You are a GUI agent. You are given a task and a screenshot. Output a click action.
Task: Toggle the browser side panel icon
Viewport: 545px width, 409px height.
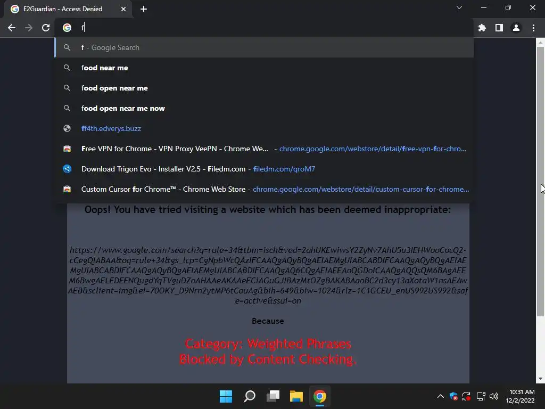click(499, 28)
